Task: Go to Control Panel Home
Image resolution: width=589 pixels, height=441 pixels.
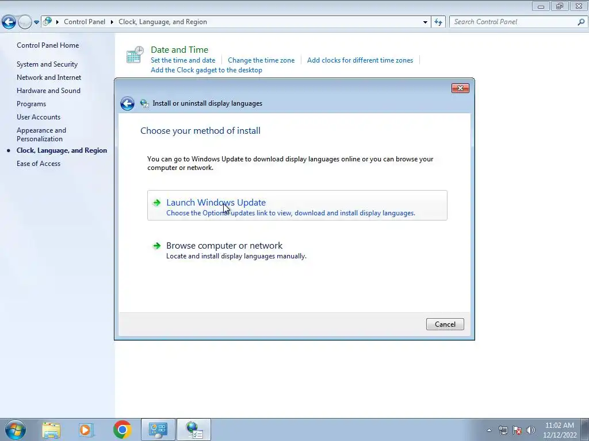Action: click(x=48, y=45)
